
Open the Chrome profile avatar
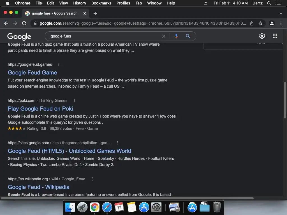[x=272, y=23]
